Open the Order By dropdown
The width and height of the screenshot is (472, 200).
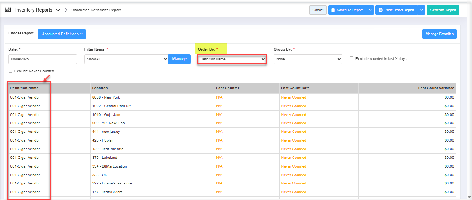[x=232, y=59]
